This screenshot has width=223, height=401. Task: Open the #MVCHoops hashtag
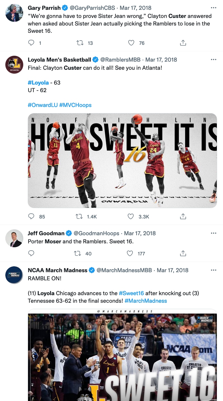coord(75,105)
